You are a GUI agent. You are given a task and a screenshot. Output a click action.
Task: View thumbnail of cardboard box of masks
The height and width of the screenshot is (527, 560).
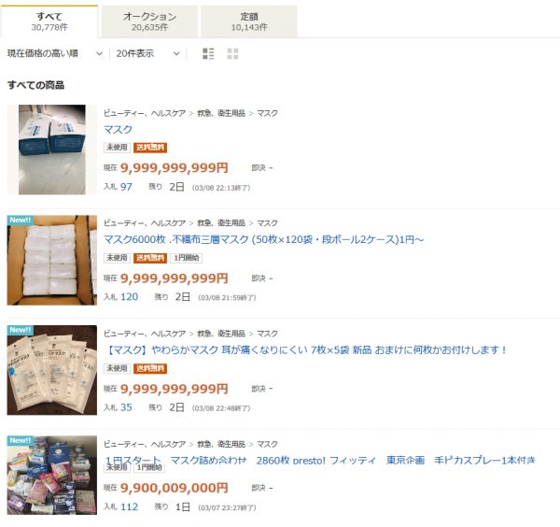click(52, 260)
